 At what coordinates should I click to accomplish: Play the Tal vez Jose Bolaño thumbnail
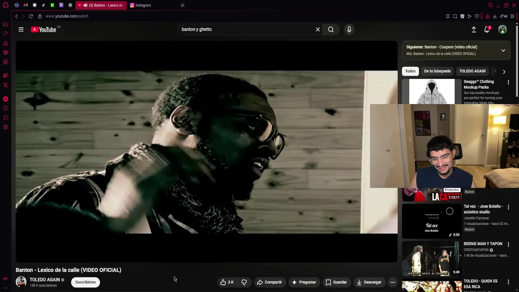tap(431, 221)
